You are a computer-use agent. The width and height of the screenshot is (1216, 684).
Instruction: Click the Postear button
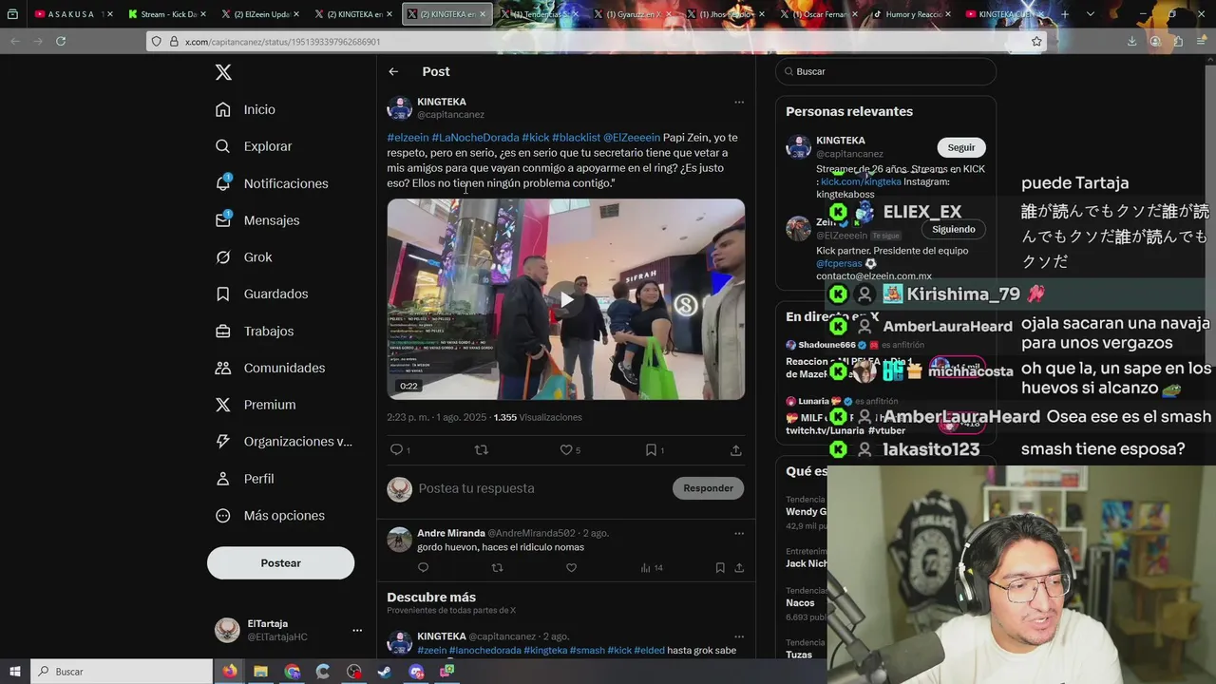click(280, 563)
